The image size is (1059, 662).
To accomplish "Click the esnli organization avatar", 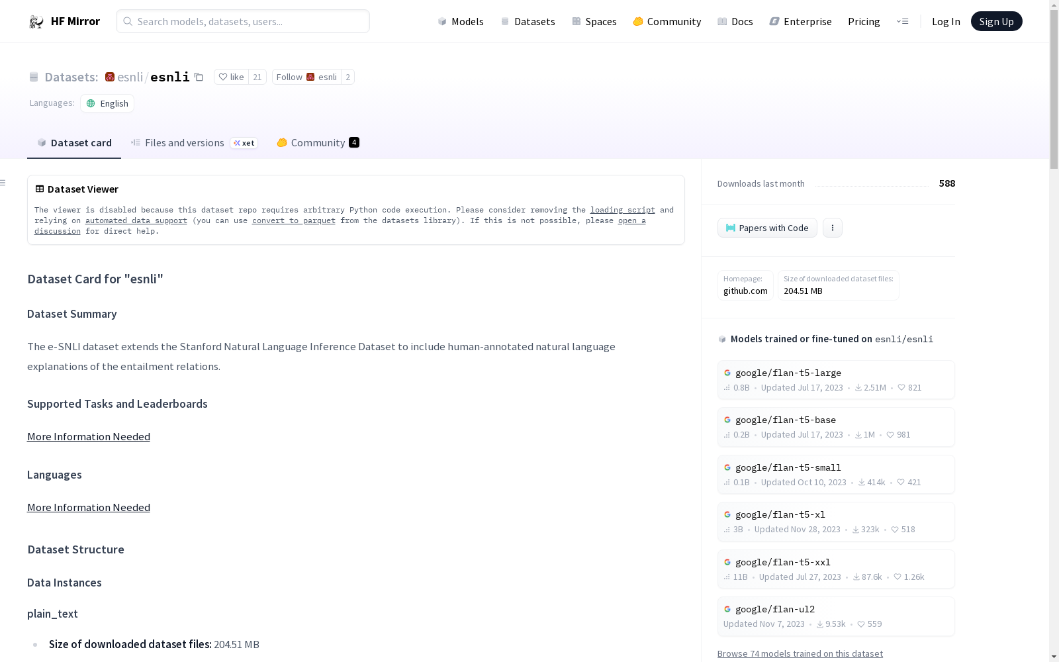I will [110, 77].
